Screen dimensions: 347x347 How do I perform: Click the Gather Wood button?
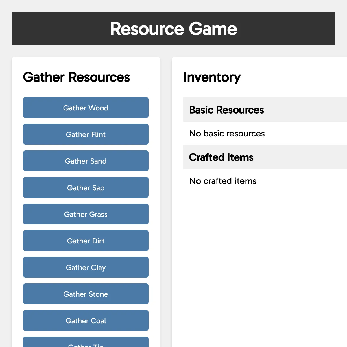click(x=86, y=108)
